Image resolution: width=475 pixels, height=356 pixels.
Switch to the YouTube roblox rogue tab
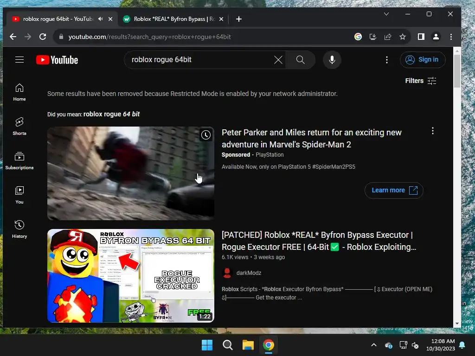(x=58, y=19)
